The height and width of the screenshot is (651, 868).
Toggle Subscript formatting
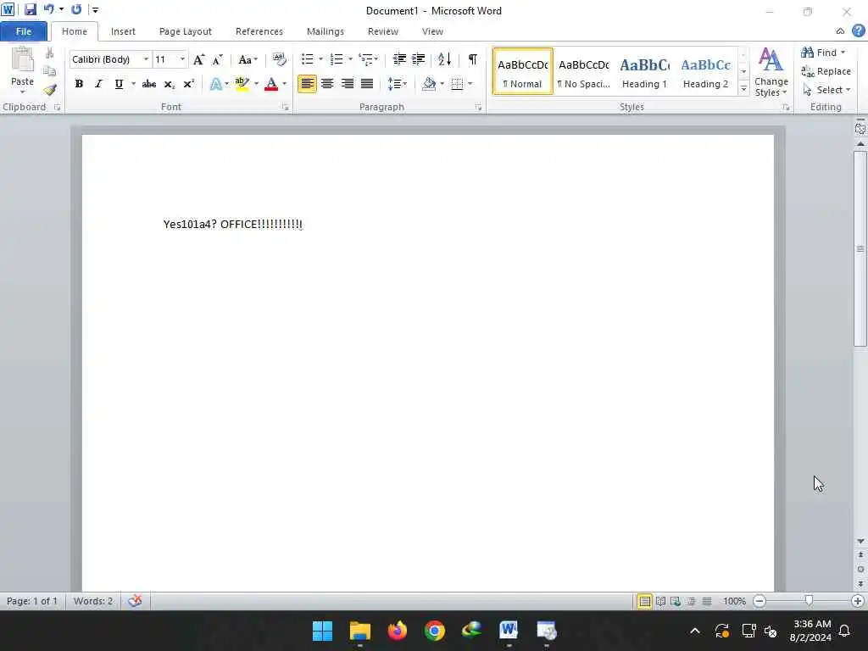coord(170,84)
